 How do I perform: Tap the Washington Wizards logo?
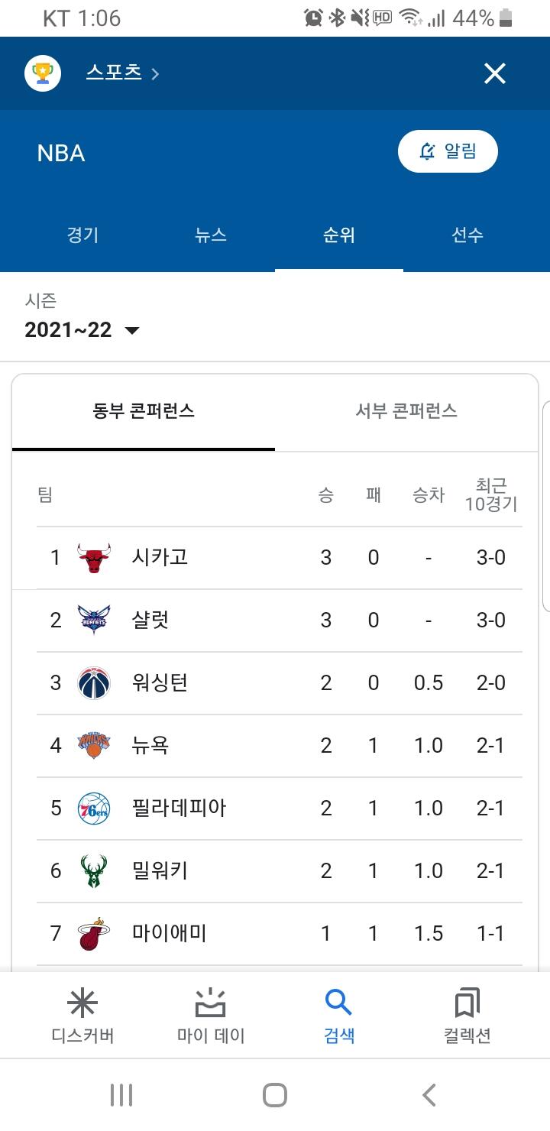pos(94,683)
